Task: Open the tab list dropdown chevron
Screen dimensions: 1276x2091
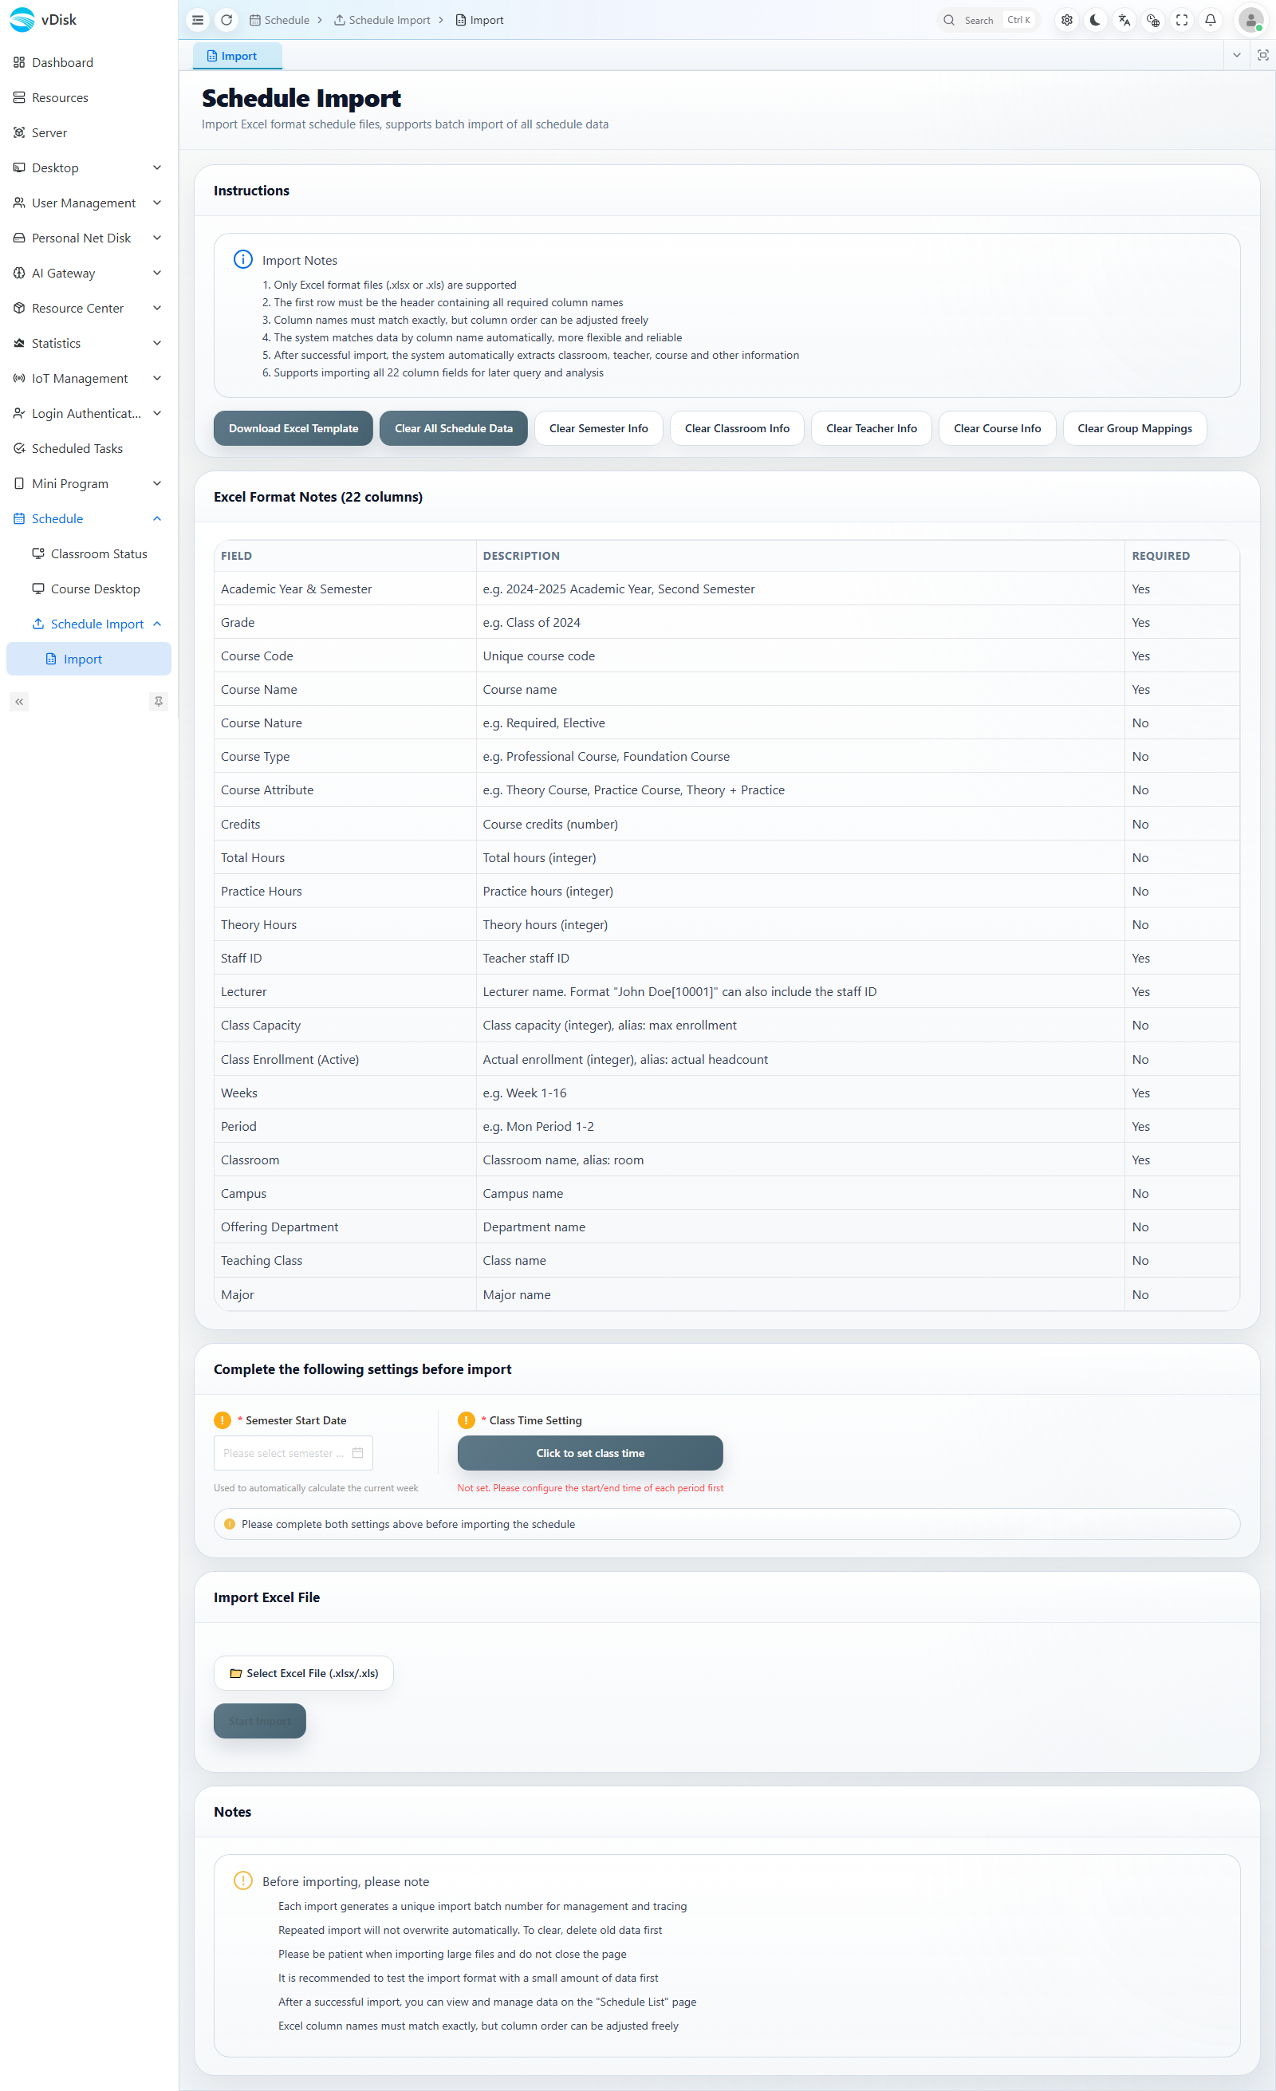Action: tap(1237, 55)
